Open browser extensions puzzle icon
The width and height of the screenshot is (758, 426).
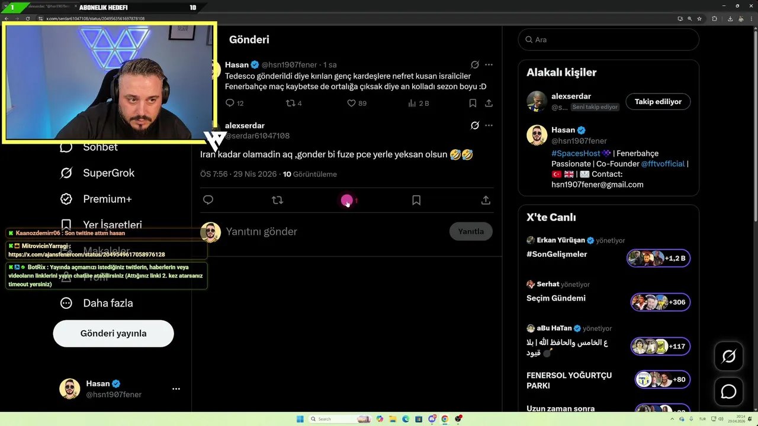[714, 18]
